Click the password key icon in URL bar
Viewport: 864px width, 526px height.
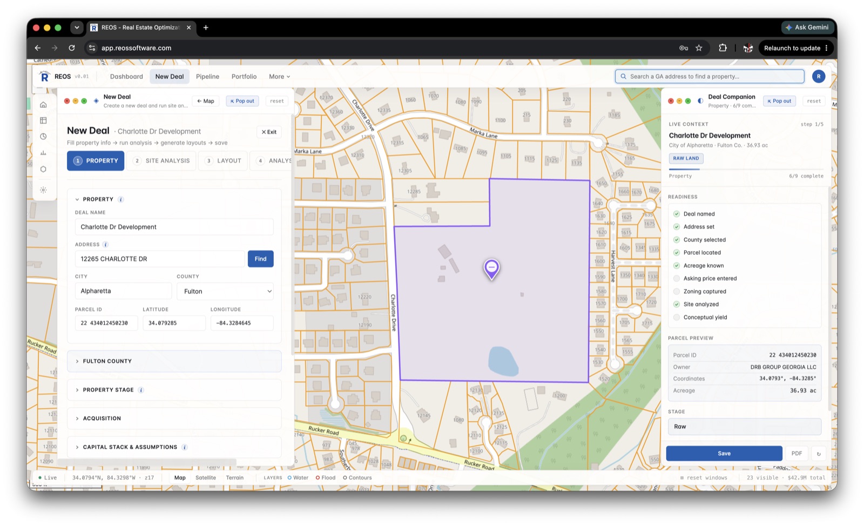(684, 48)
